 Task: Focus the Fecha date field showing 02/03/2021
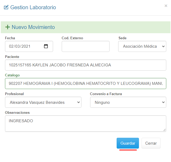[24, 46]
